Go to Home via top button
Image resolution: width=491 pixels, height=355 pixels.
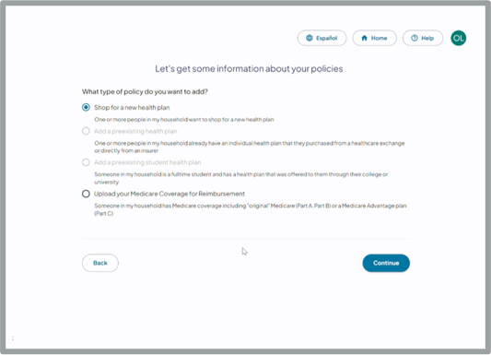click(x=375, y=38)
